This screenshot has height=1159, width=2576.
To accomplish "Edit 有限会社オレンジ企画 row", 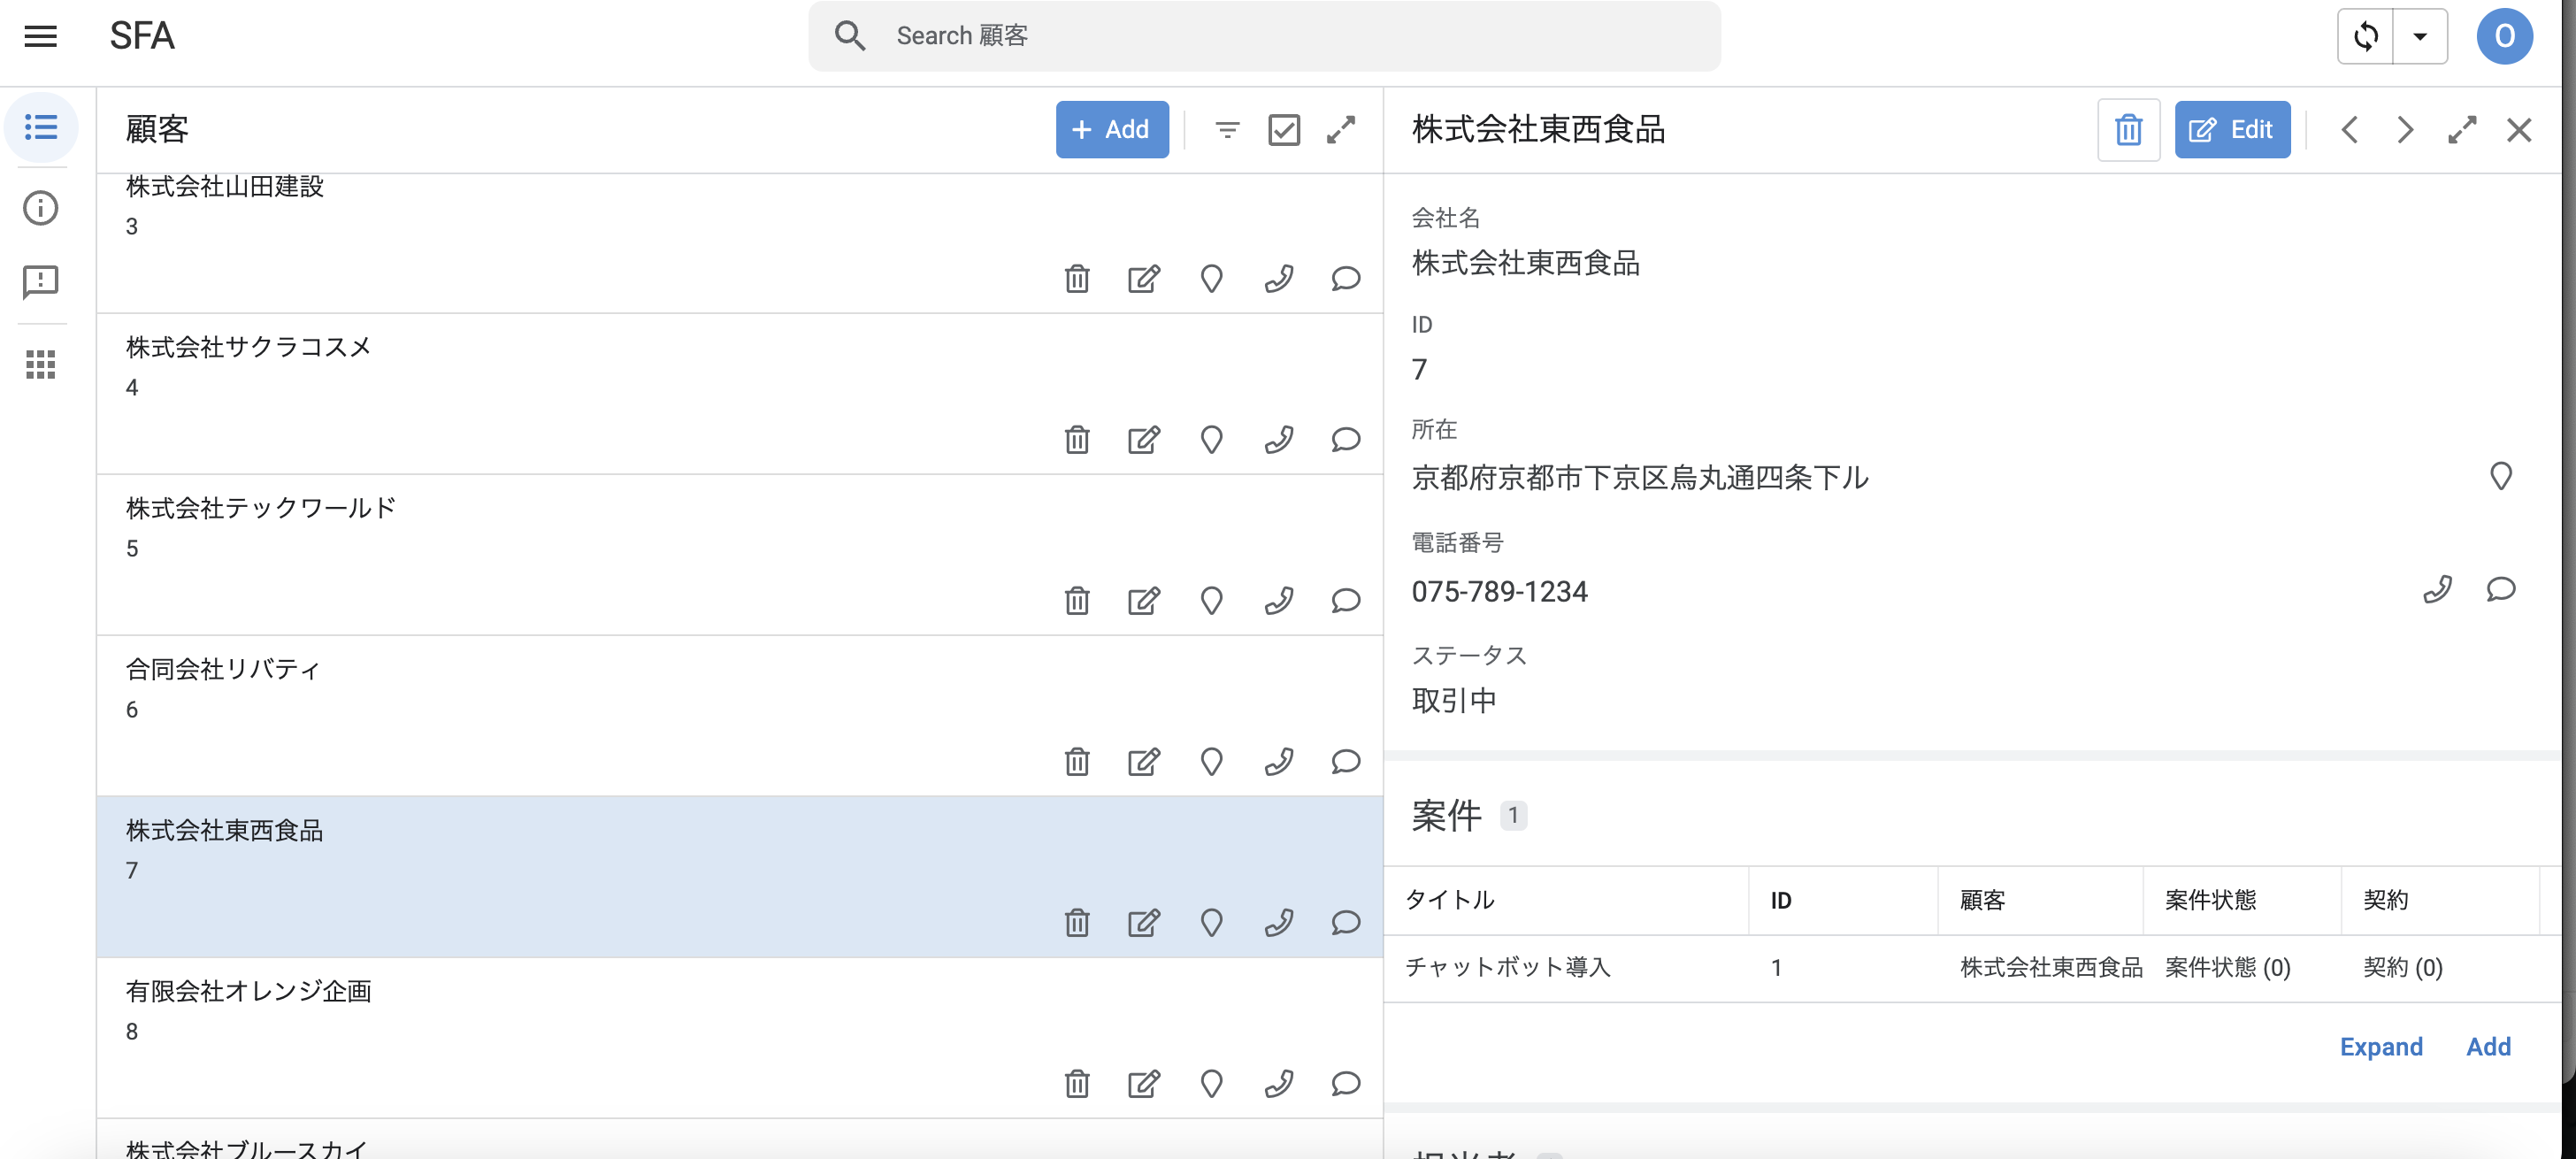I will pos(1144,1084).
